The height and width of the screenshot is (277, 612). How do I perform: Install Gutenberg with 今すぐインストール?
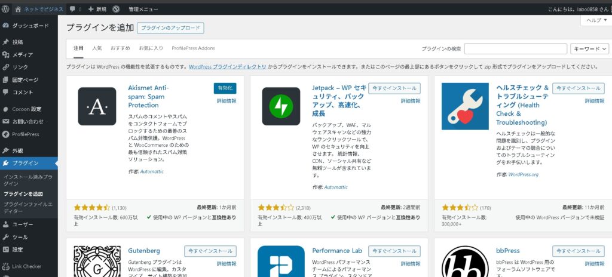pos(210,251)
